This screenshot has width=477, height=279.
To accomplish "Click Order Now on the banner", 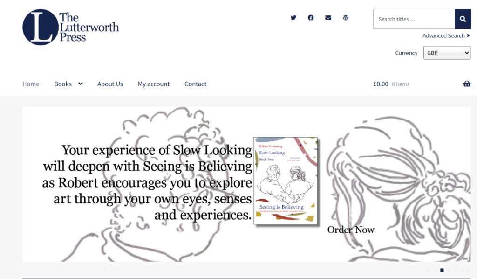I will (x=351, y=230).
